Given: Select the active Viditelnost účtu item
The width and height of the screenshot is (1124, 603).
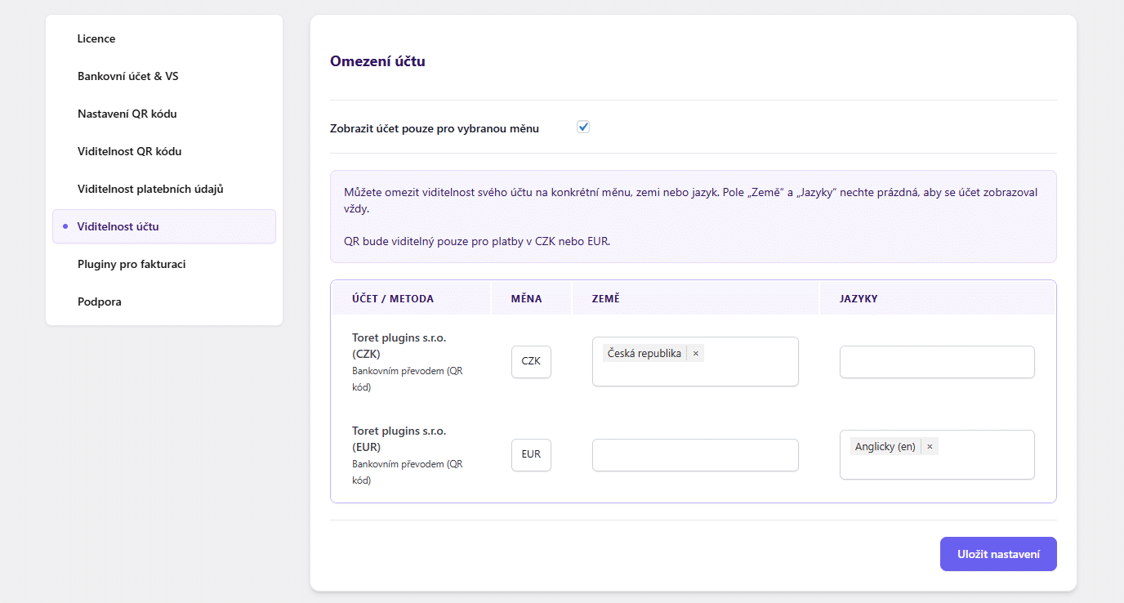Looking at the screenshot, I should pos(118,226).
